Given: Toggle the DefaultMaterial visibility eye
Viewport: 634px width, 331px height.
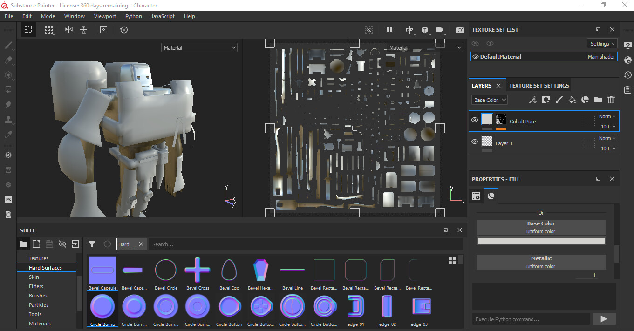Looking at the screenshot, I should point(476,56).
